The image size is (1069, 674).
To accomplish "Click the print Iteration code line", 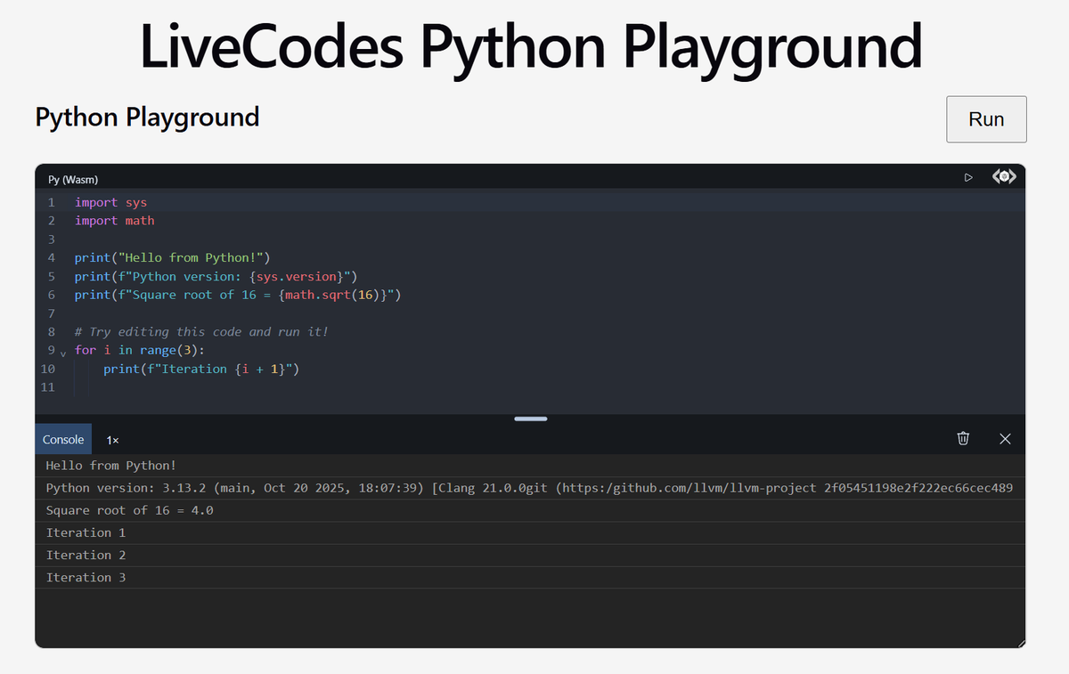I will [x=201, y=369].
